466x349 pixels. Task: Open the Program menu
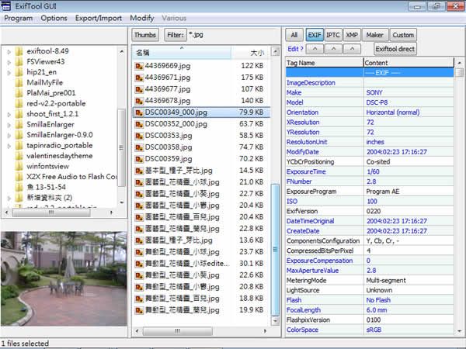[x=18, y=18]
